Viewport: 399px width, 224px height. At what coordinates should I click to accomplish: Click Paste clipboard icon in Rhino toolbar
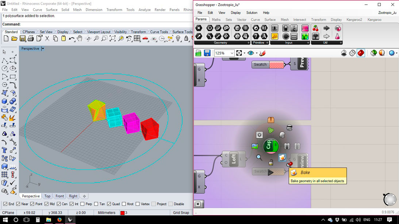tap(64, 39)
